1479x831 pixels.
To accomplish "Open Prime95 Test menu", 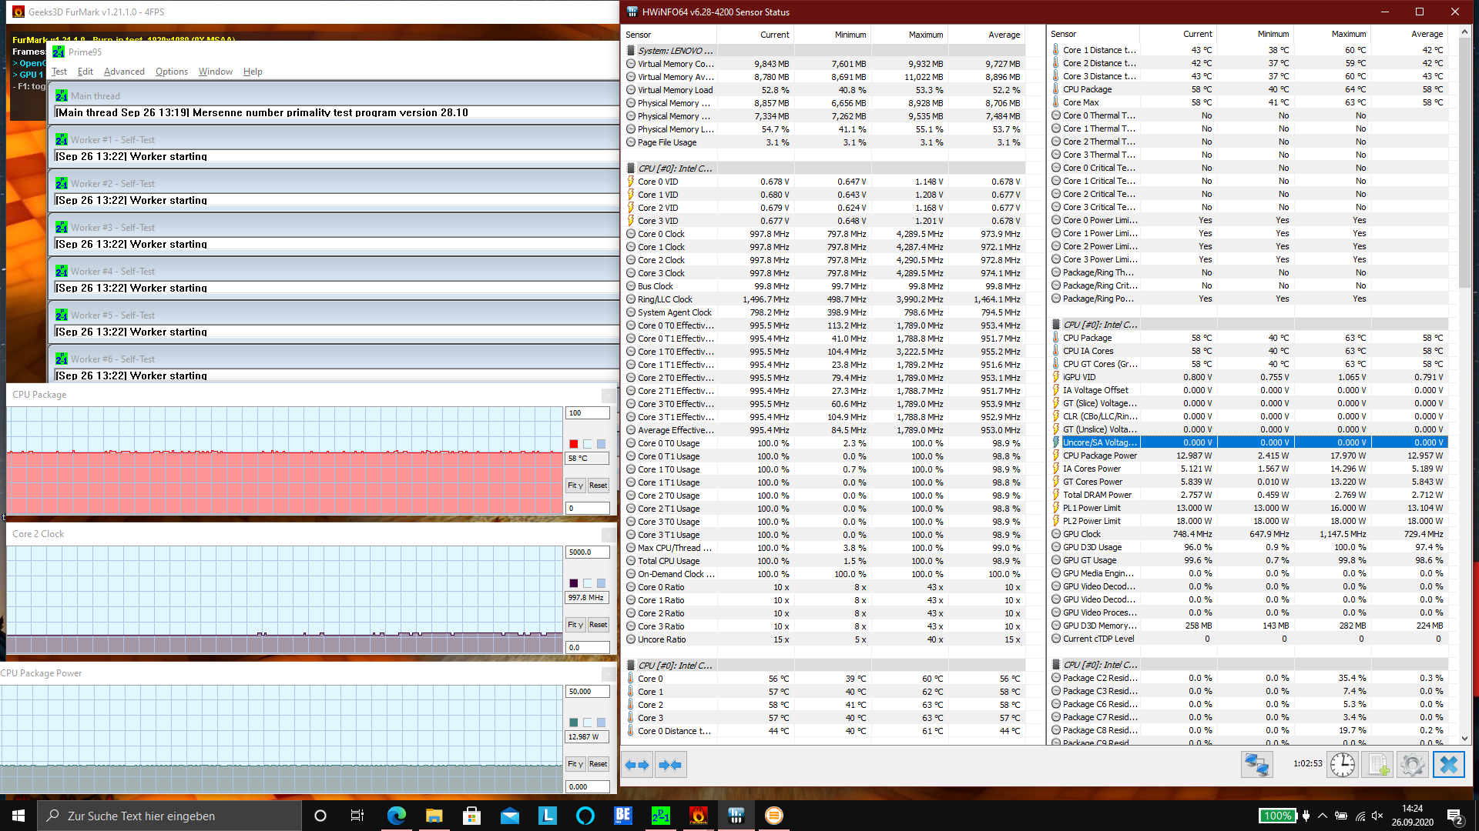I will 59,72.
